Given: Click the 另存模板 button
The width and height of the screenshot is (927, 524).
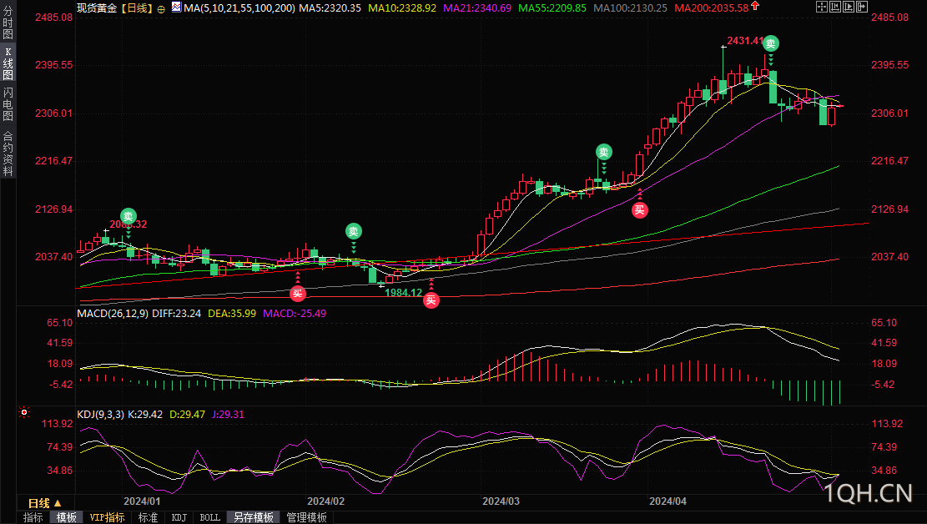Looking at the screenshot, I should click(253, 517).
